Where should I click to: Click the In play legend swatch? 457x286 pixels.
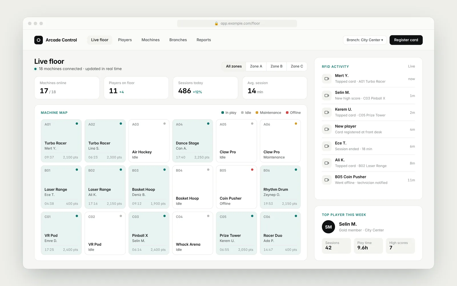click(x=223, y=113)
